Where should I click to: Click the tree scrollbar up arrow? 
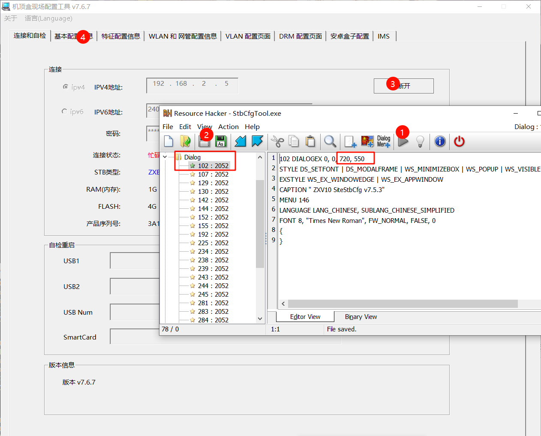point(260,157)
